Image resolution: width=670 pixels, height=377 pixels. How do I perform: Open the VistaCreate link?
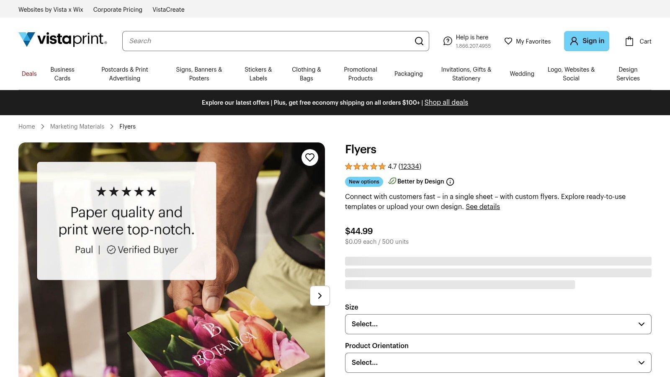(x=168, y=10)
